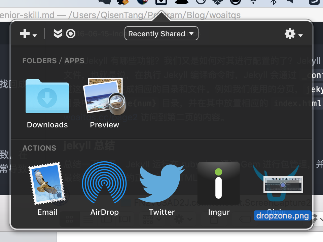Click the Dropzone menu bar icon
The width and height of the screenshot is (323, 242).
click(161, 2)
